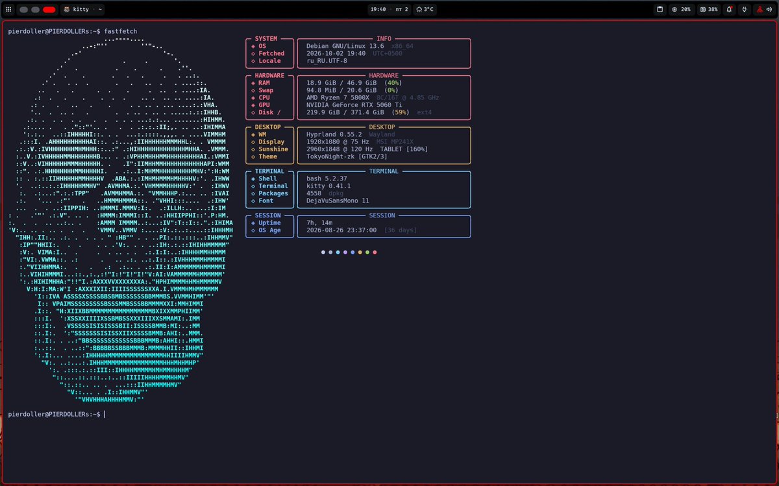779x486 pixels.
Task: Click the fetched time "2026-10-02 19:40"
Action: tap(337, 54)
